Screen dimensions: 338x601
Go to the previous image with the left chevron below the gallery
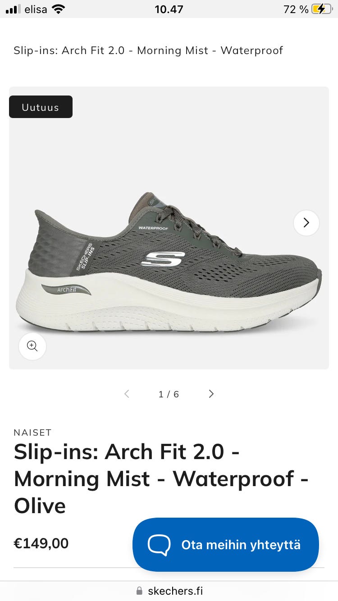coord(127,394)
